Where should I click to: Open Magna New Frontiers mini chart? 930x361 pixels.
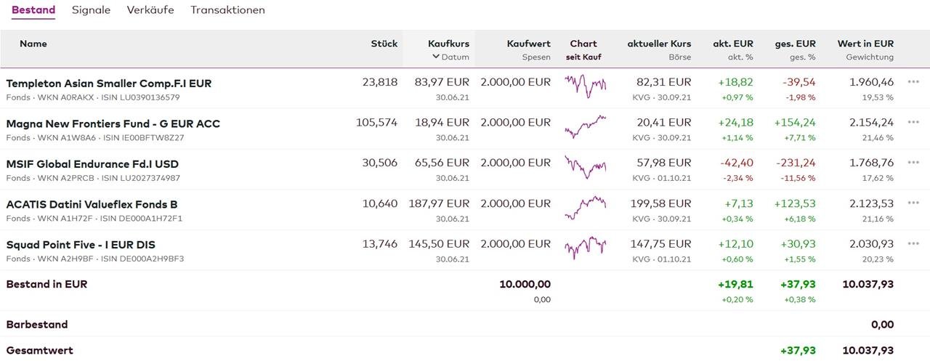tap(585, 126)
